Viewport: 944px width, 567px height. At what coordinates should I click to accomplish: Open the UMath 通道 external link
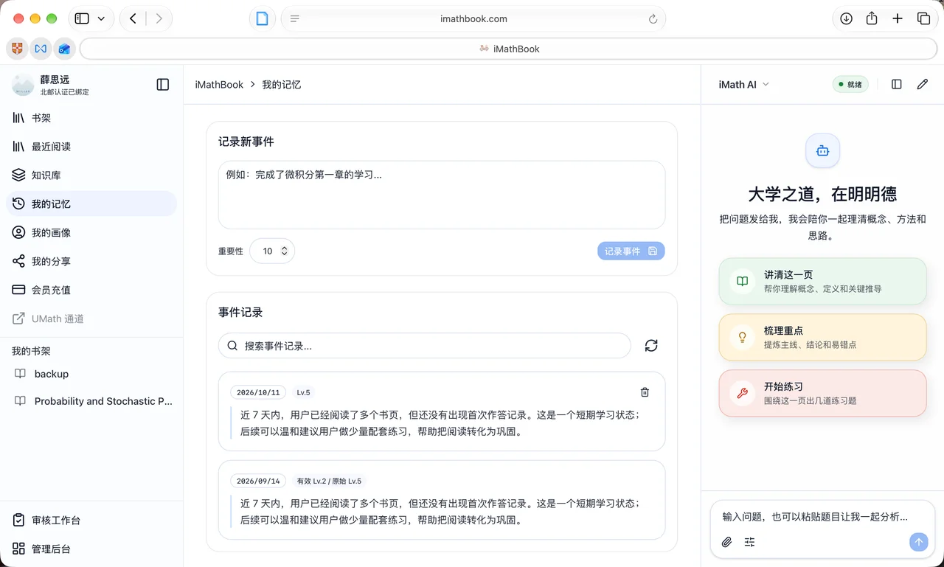coord(91,319)
